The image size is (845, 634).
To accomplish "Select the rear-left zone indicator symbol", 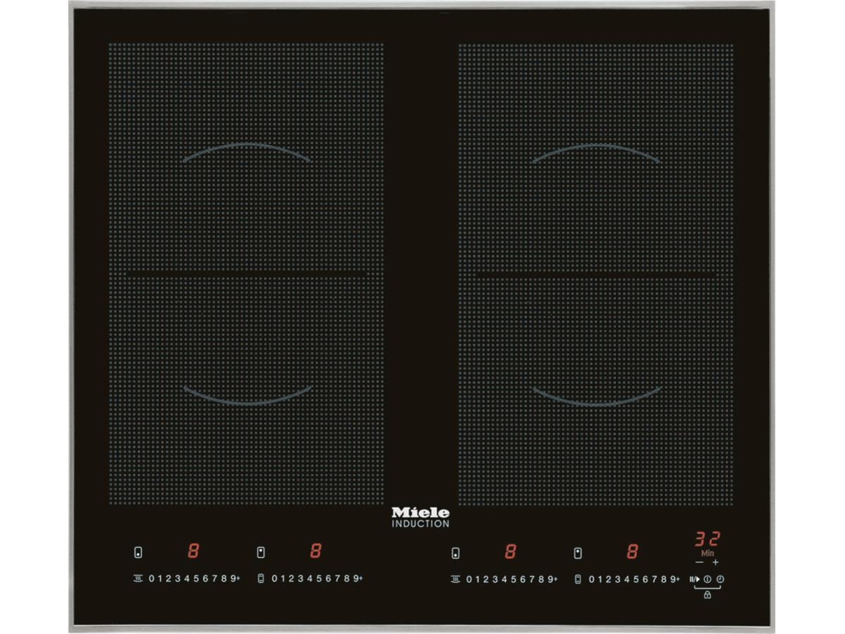I will tap(261, 552).
